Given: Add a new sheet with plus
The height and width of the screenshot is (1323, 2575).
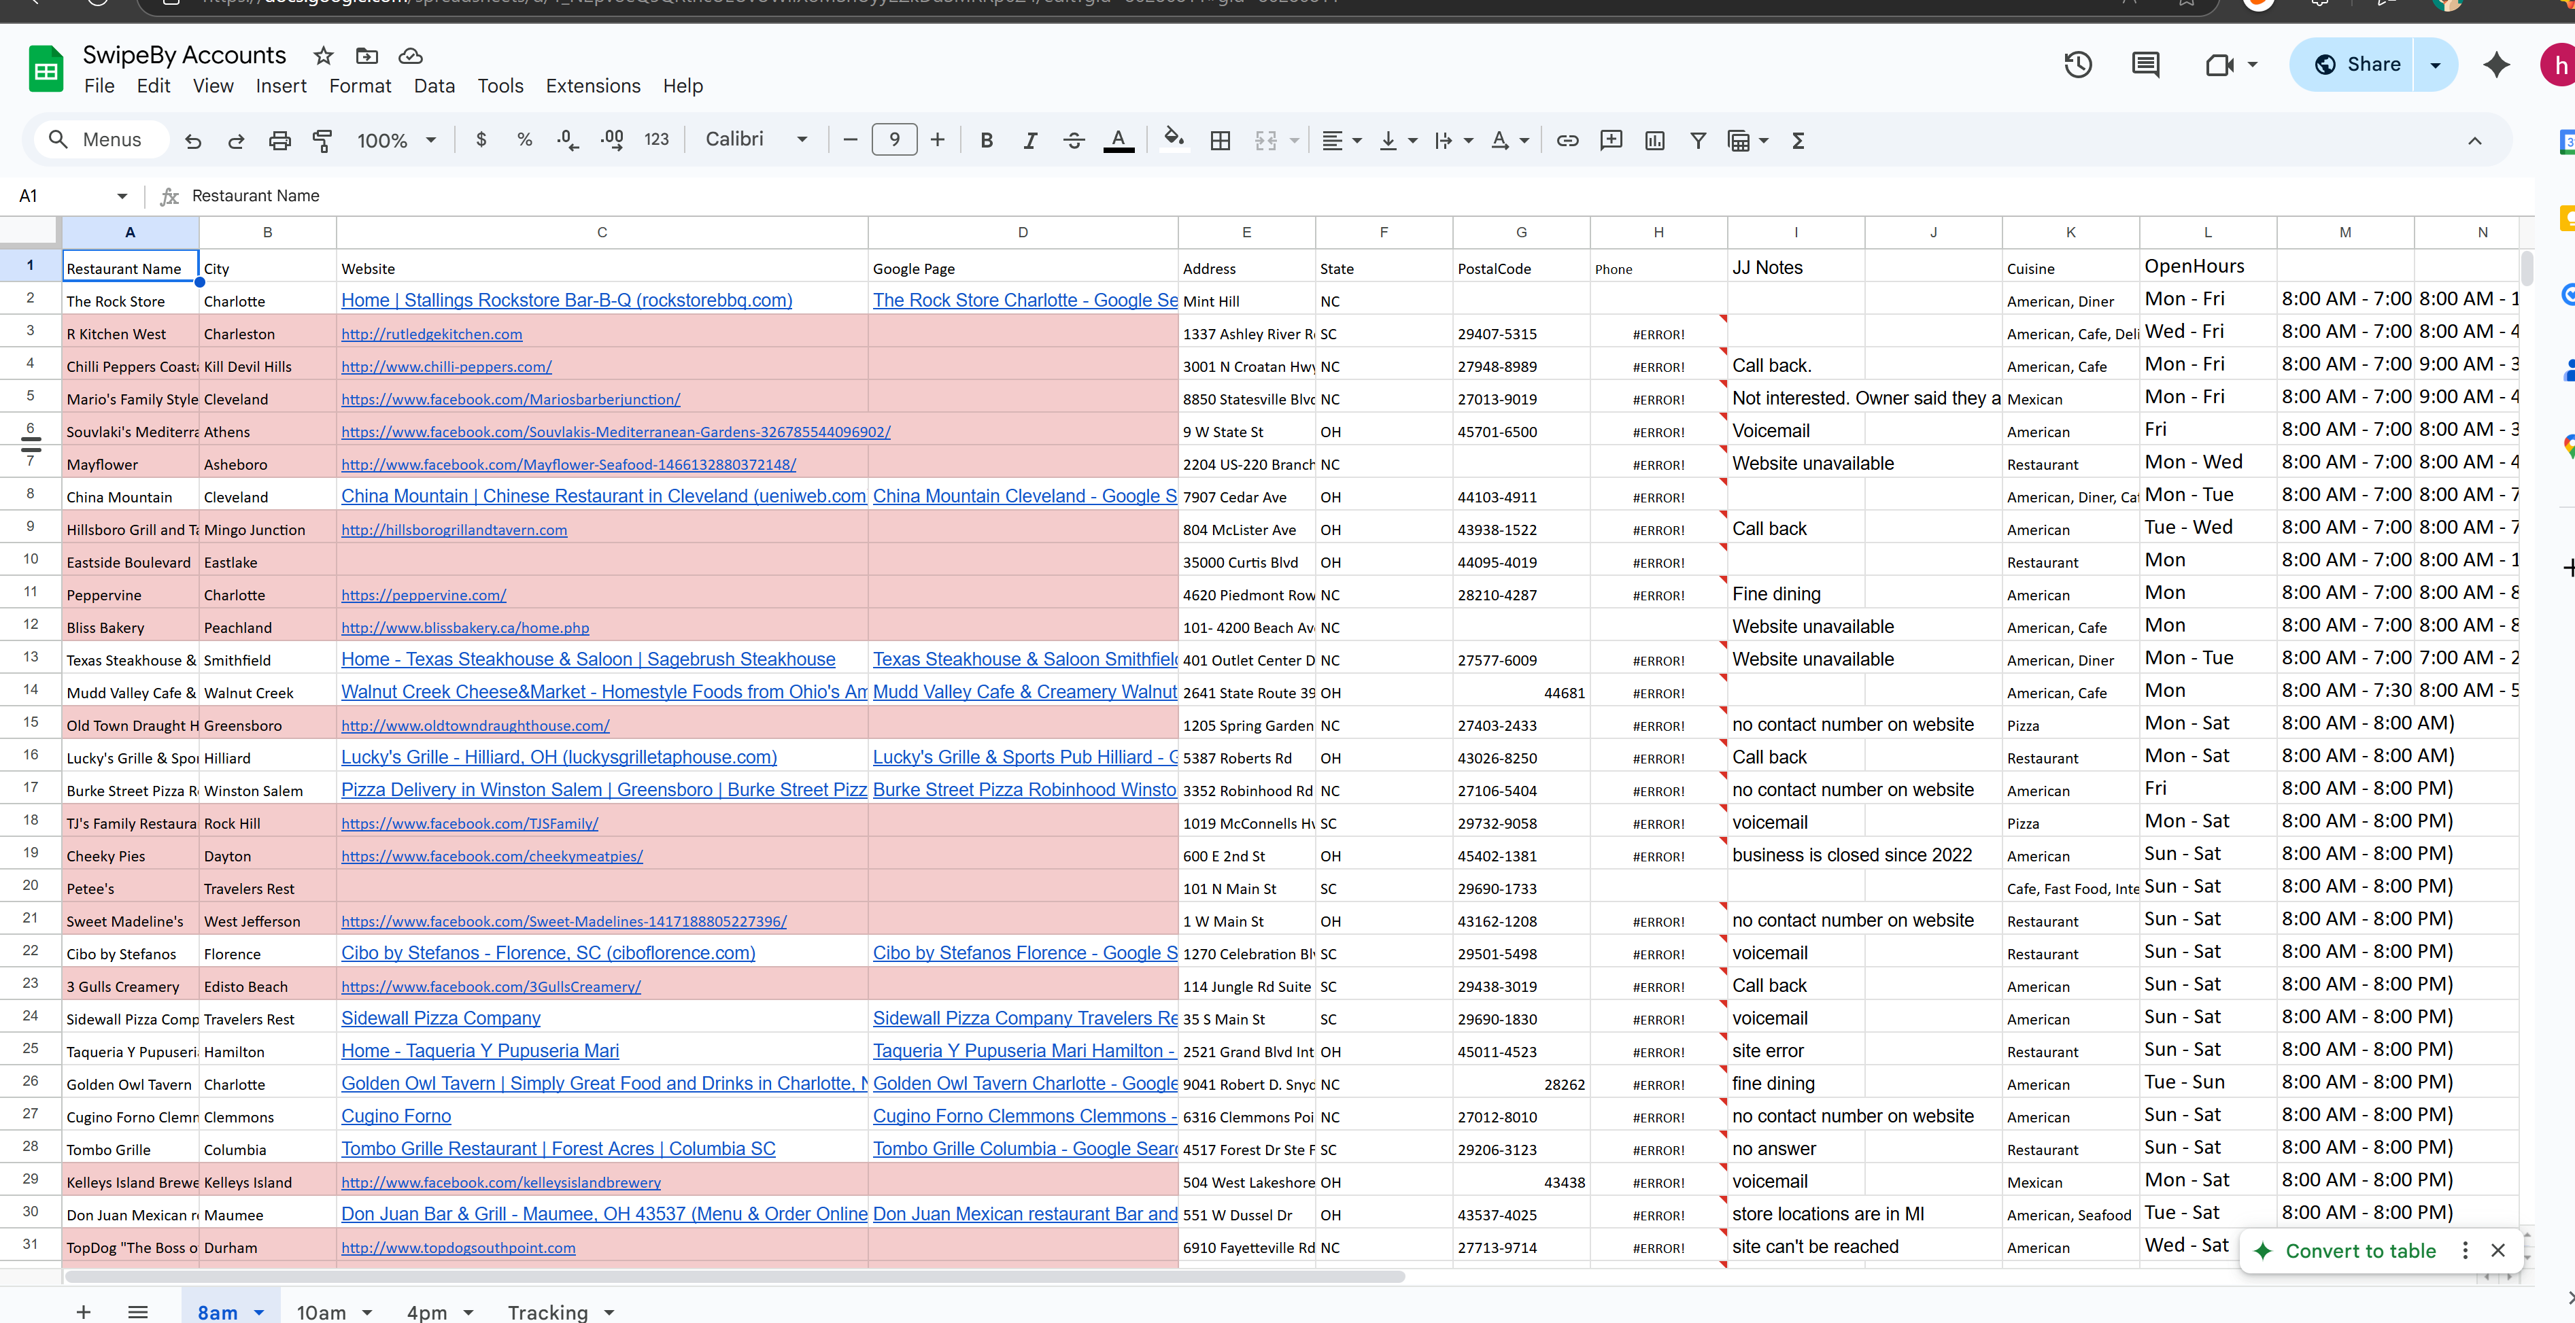Looking at the screenshot, I should pos(84,1311).
